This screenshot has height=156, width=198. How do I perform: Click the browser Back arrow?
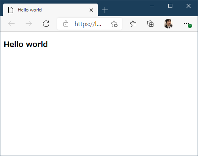[x=11, y=24]
